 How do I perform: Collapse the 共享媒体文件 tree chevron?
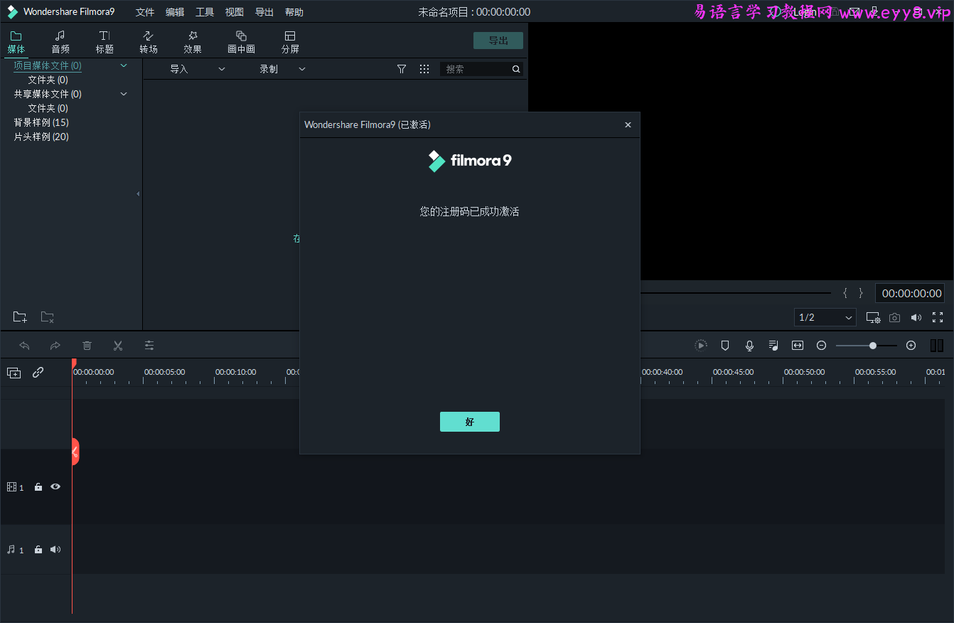pos(124,94)
